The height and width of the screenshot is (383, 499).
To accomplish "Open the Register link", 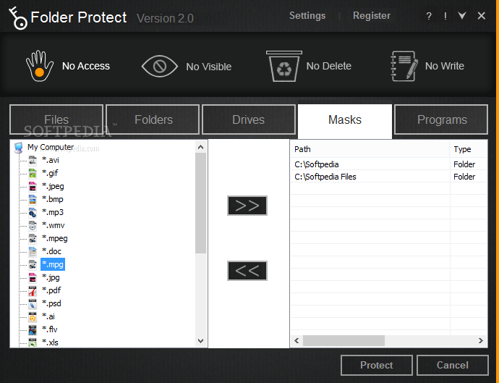I will tap(372, 16).
